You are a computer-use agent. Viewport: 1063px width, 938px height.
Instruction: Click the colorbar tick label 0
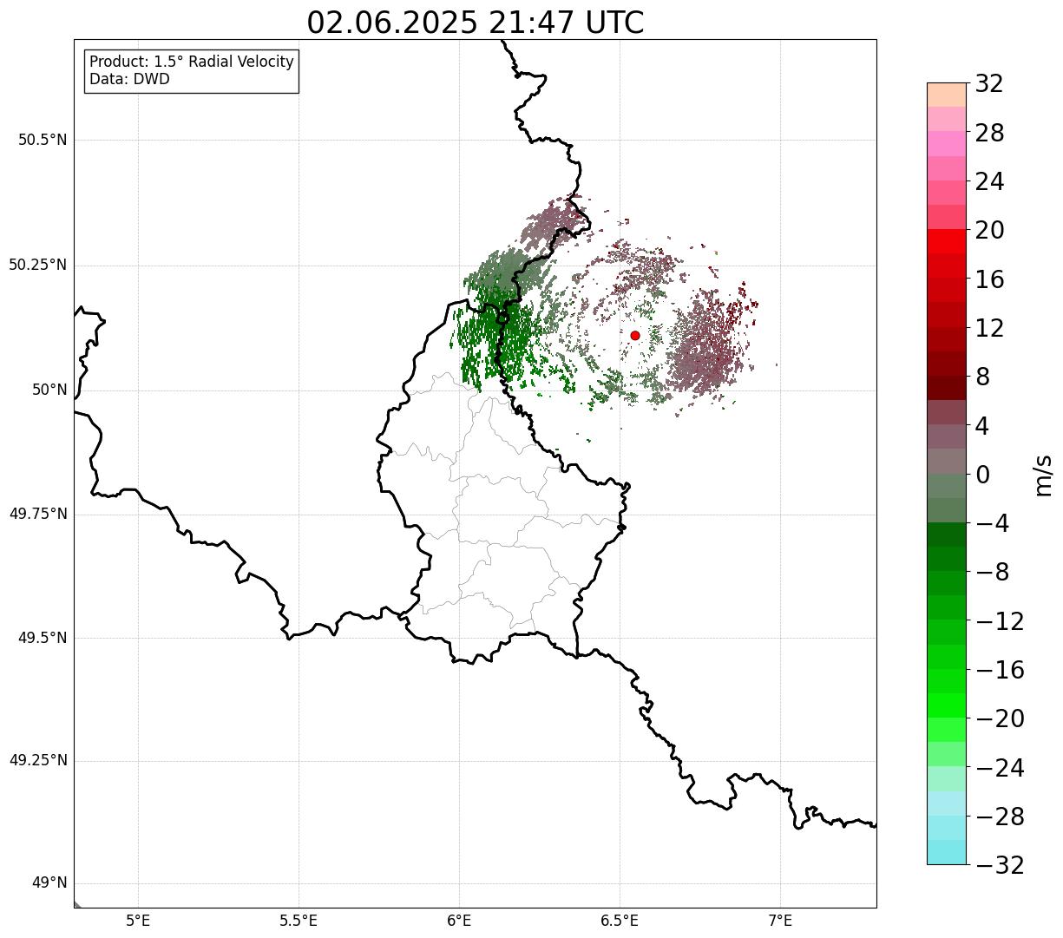[982, 475]
